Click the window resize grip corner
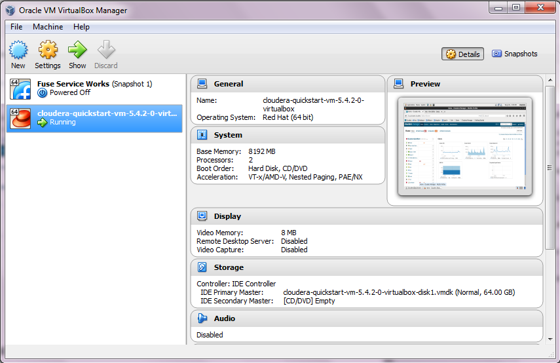 click(x=550, y=354)
